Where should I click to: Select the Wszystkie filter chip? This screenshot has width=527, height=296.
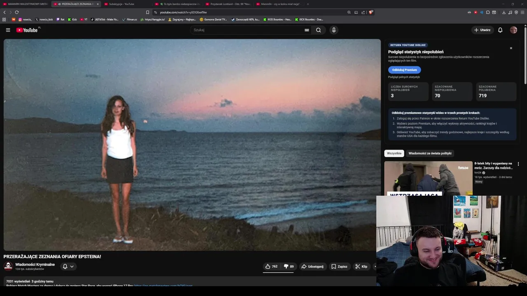(394, 153)
